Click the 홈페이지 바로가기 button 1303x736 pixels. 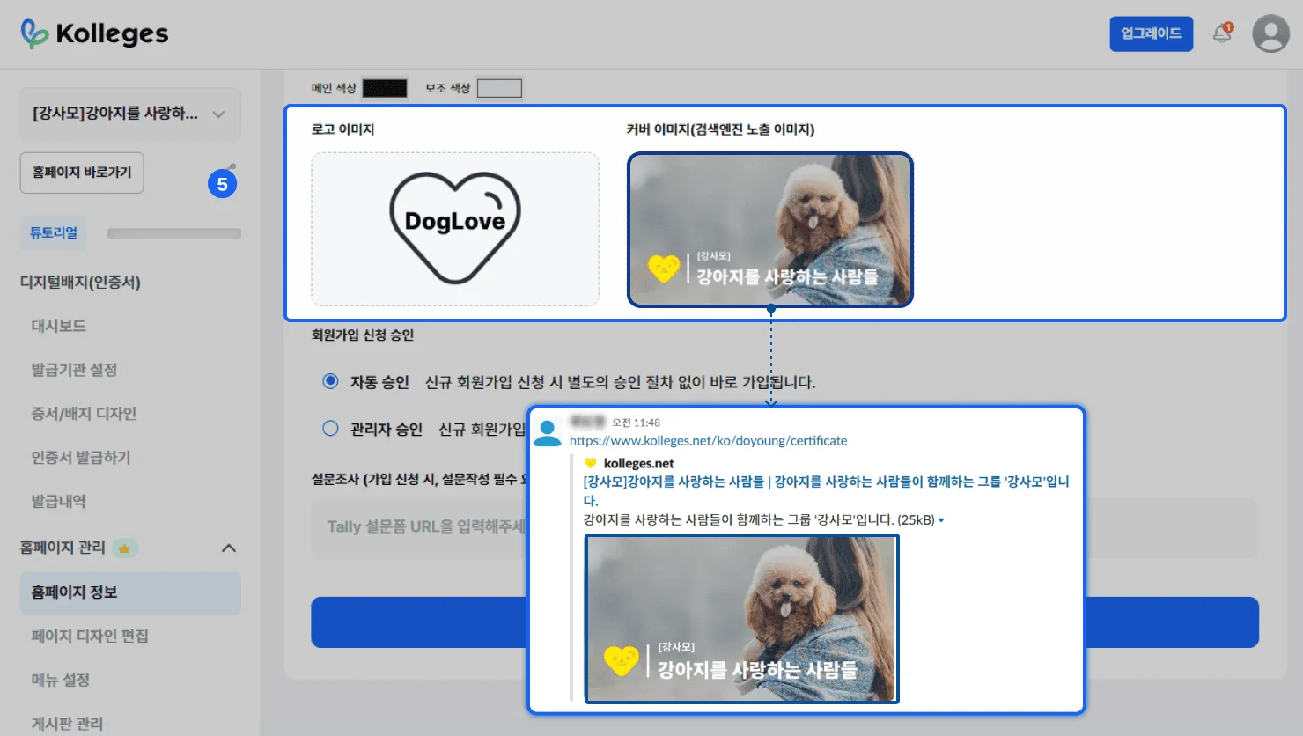pos(82,173)
